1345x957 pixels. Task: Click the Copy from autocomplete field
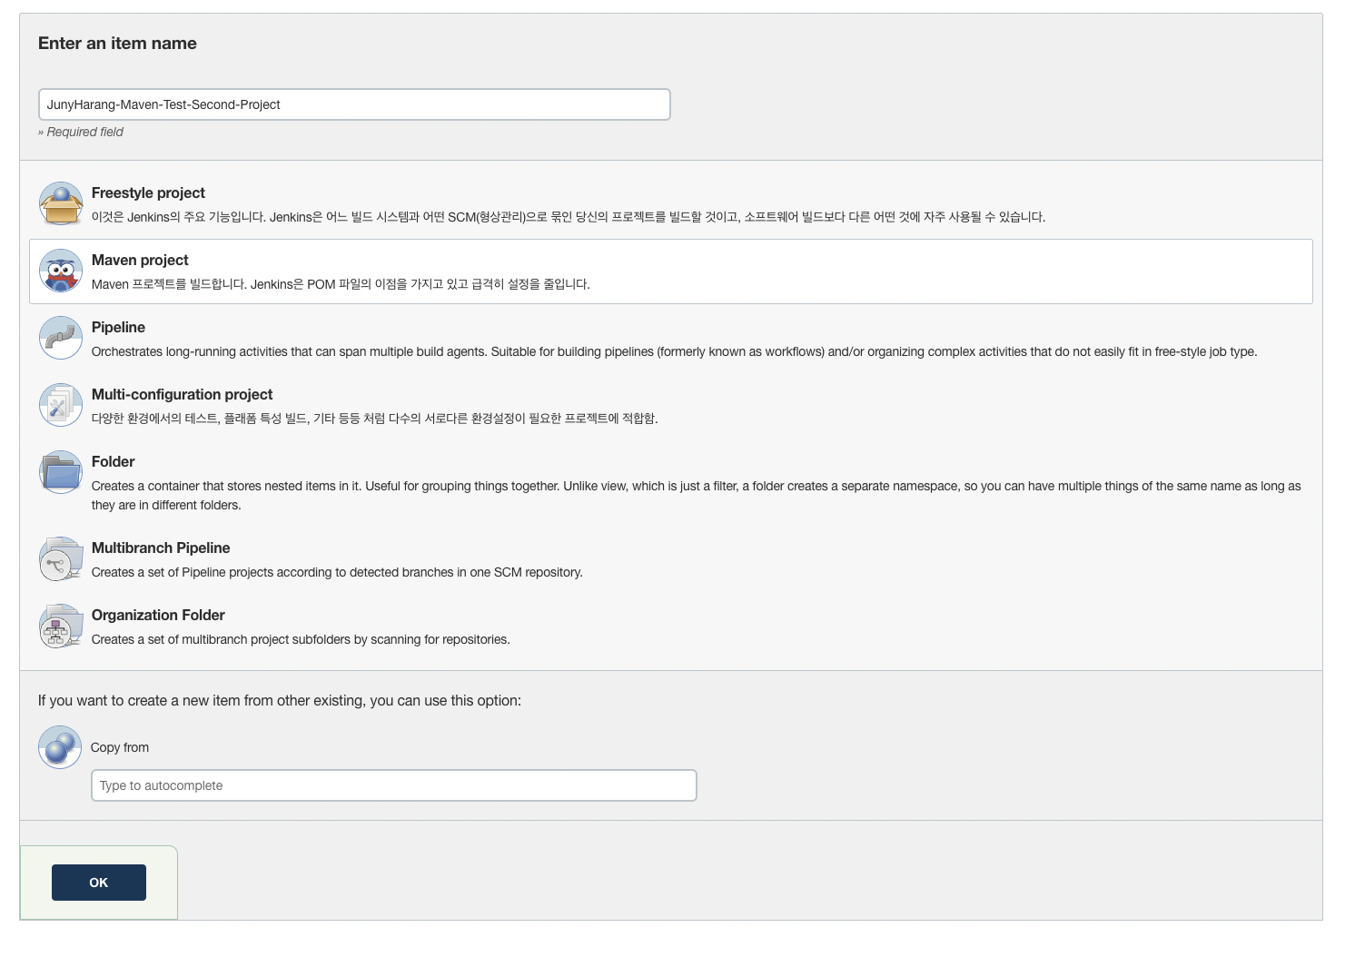(394, 785)
